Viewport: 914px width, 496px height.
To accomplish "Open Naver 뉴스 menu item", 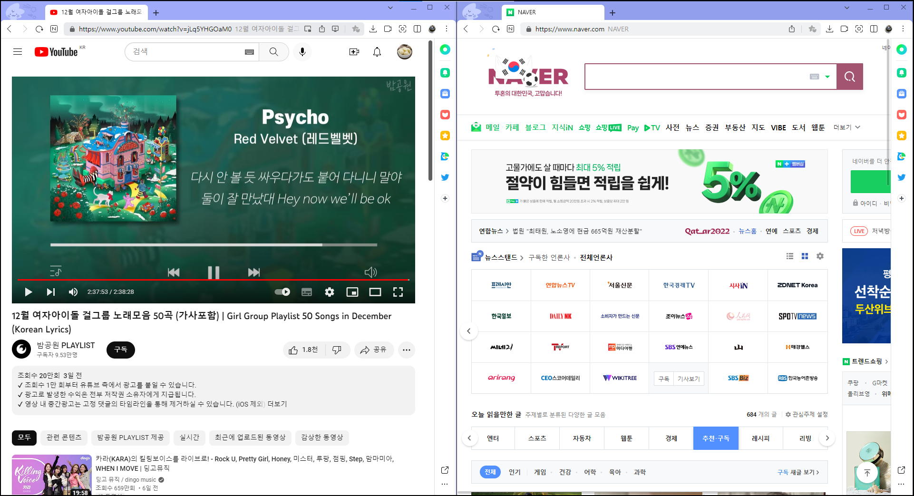I will [692, 127].
